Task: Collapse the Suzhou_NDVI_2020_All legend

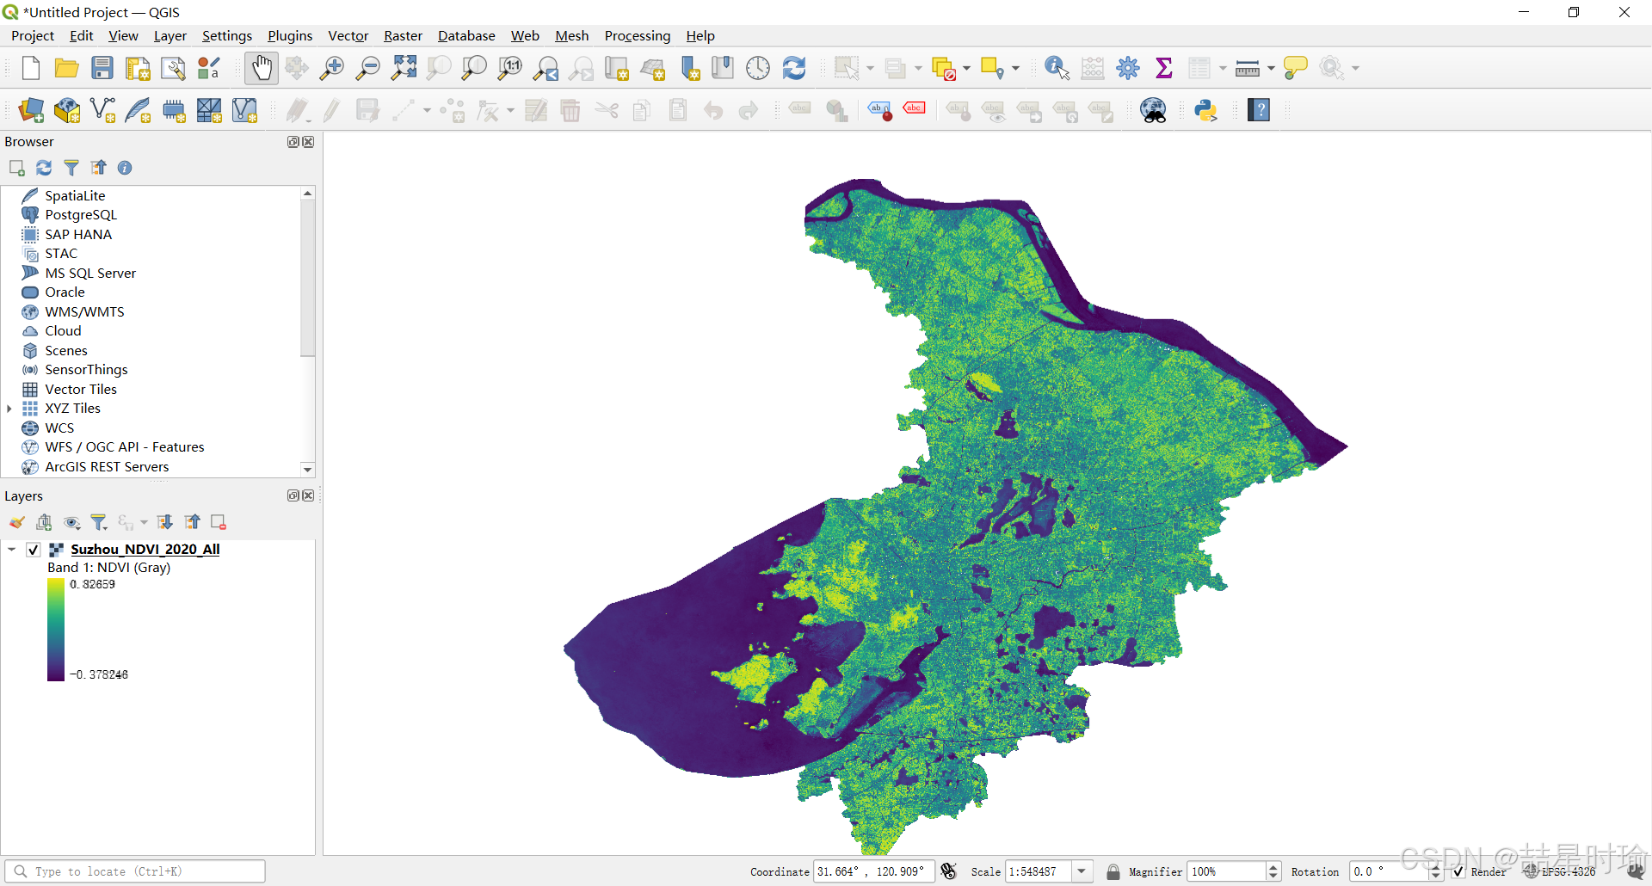Action: 11,549
